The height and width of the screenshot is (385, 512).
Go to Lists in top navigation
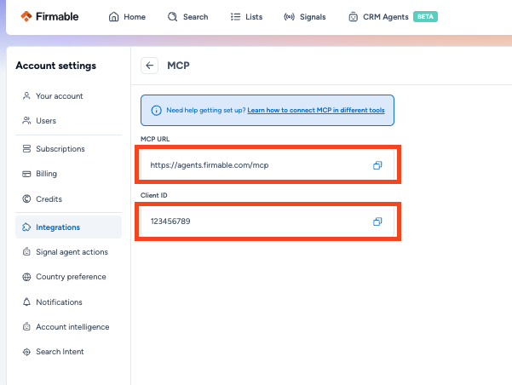click(246, 17)
